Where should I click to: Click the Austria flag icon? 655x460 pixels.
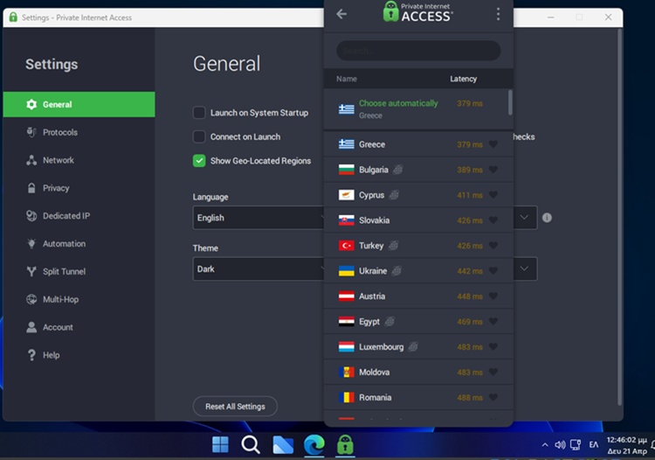click(x=347, y=296)
